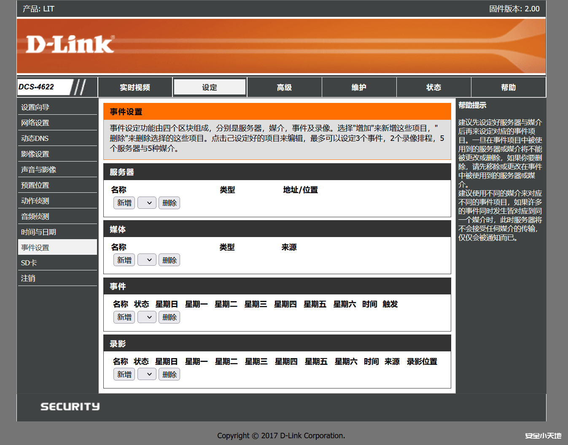Open the 状态 tab

433,87
